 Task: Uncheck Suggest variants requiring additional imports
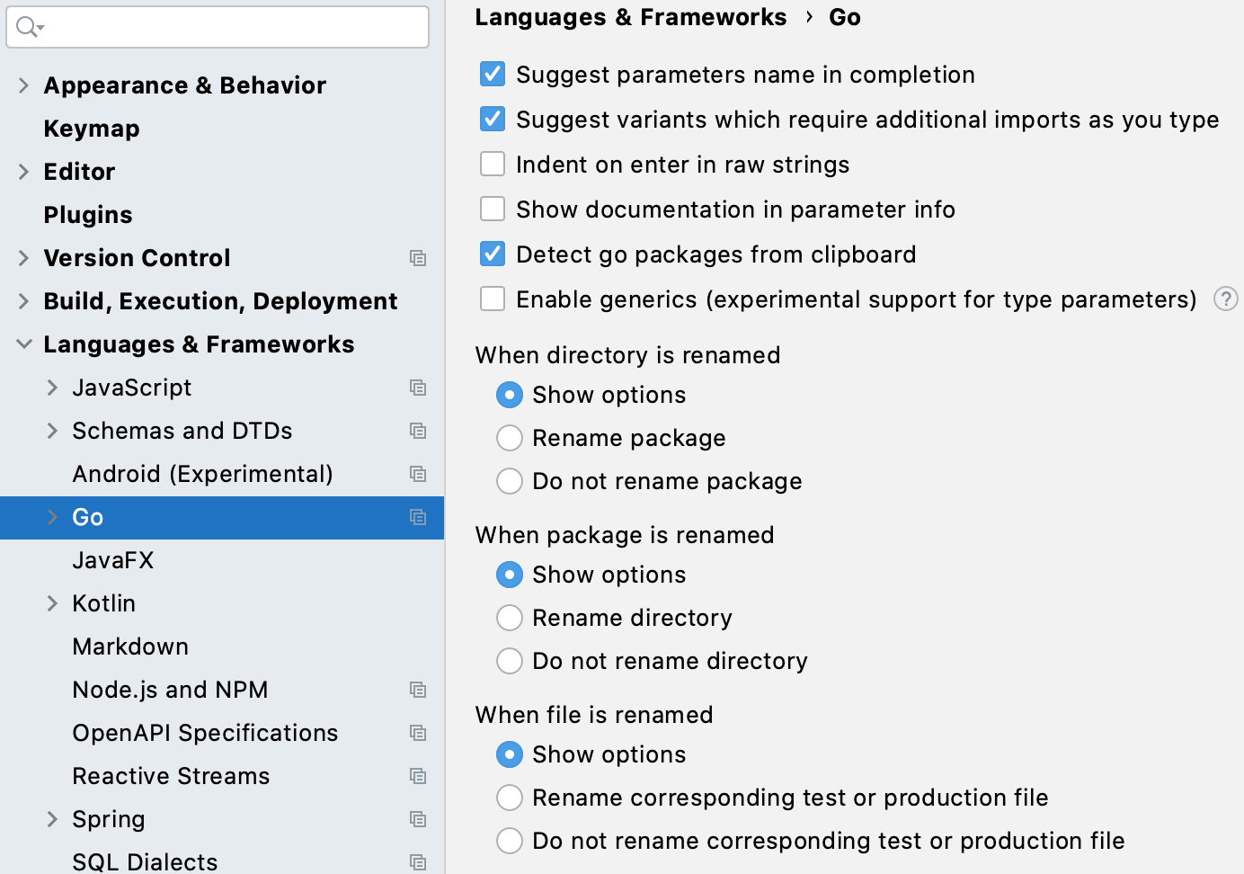(x=493, y=119)
